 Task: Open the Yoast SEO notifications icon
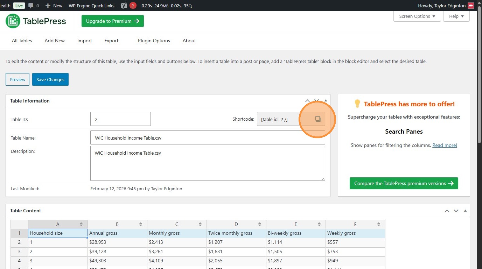coord(124,6)
